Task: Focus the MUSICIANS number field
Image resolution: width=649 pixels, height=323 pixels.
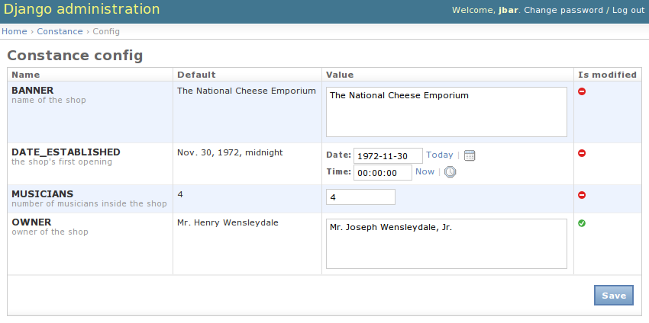Action: tap(360, 197)
